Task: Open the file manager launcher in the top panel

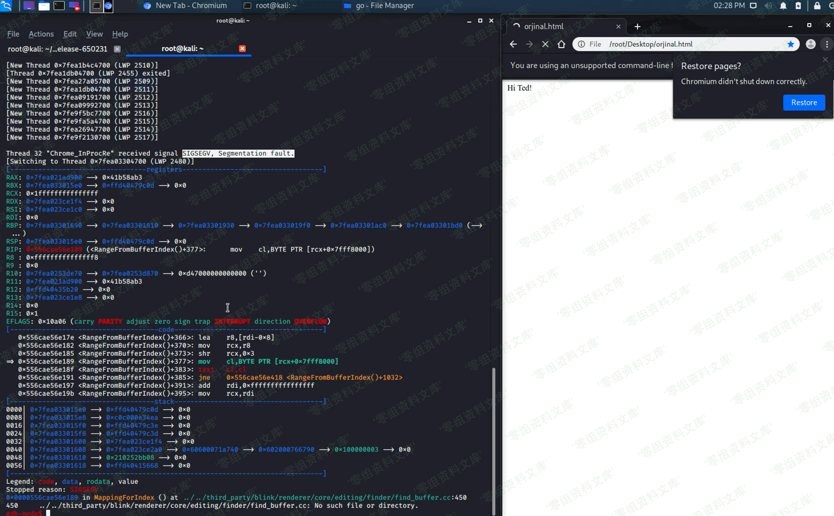Action: [x=44, y=6]
